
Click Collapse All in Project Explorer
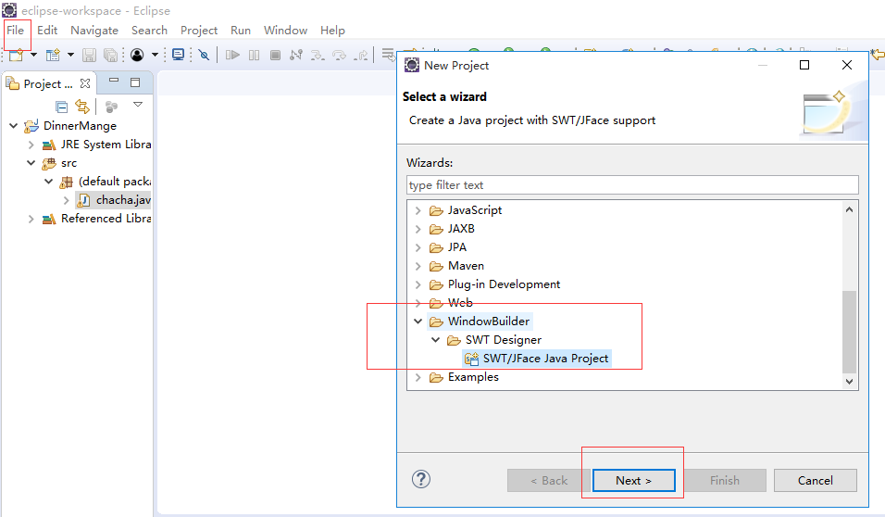(x=62, y=107)
